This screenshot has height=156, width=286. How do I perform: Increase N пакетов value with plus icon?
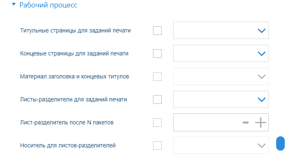click(261, 122)
